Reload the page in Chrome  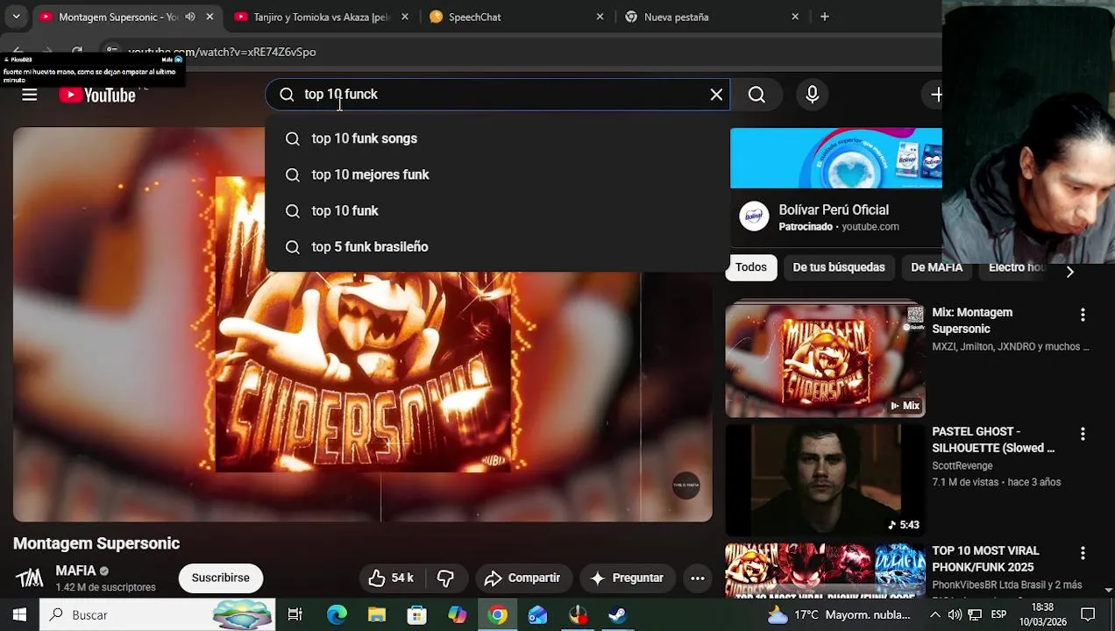click(77, 52)
